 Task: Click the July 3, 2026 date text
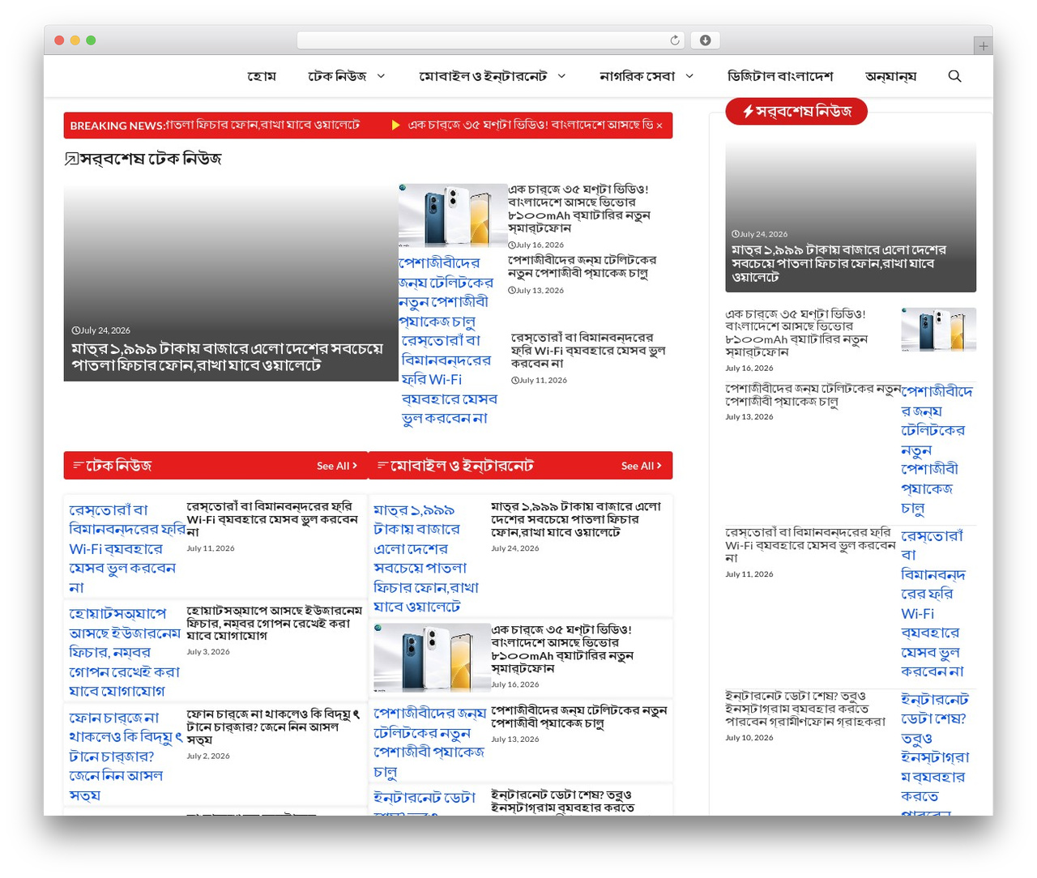click(x=208, y=652)
